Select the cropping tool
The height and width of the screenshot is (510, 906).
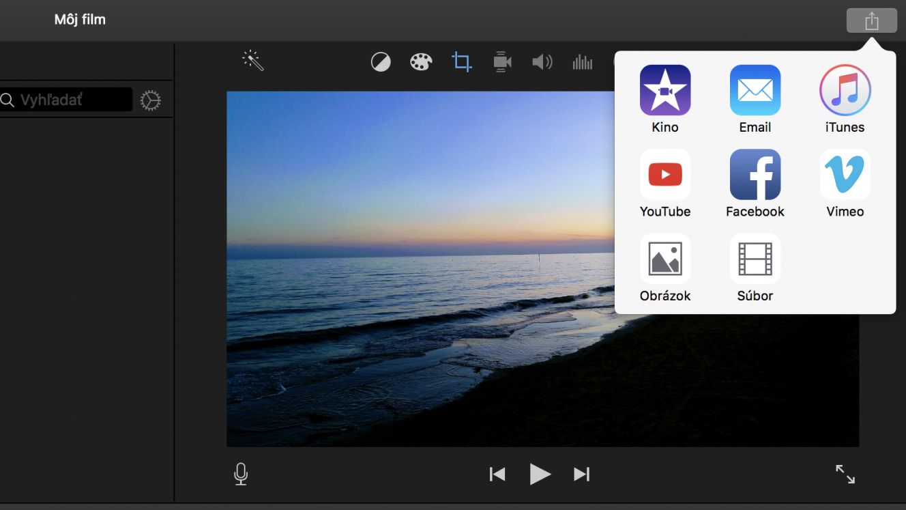coord(462,63)
